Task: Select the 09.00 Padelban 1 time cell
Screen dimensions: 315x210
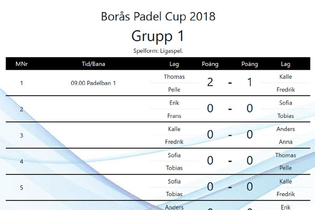Action: (x=93, y=83)
